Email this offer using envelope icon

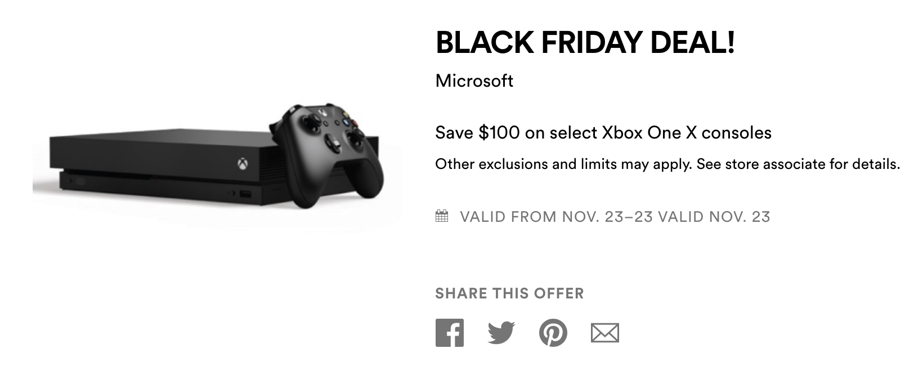pos(604,333)
